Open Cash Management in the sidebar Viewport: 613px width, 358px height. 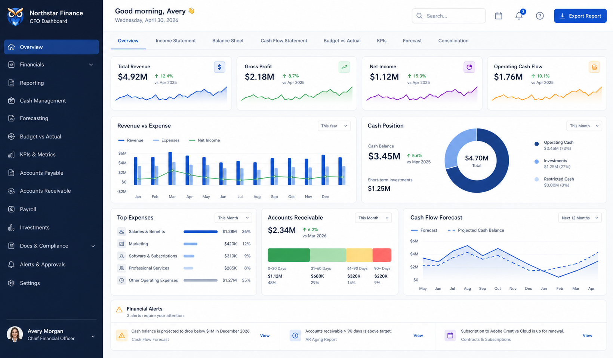51,100
